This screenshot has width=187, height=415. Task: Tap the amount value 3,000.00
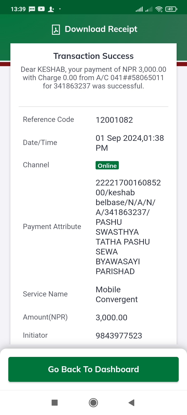pyautogui.click(x=111, y=317)
